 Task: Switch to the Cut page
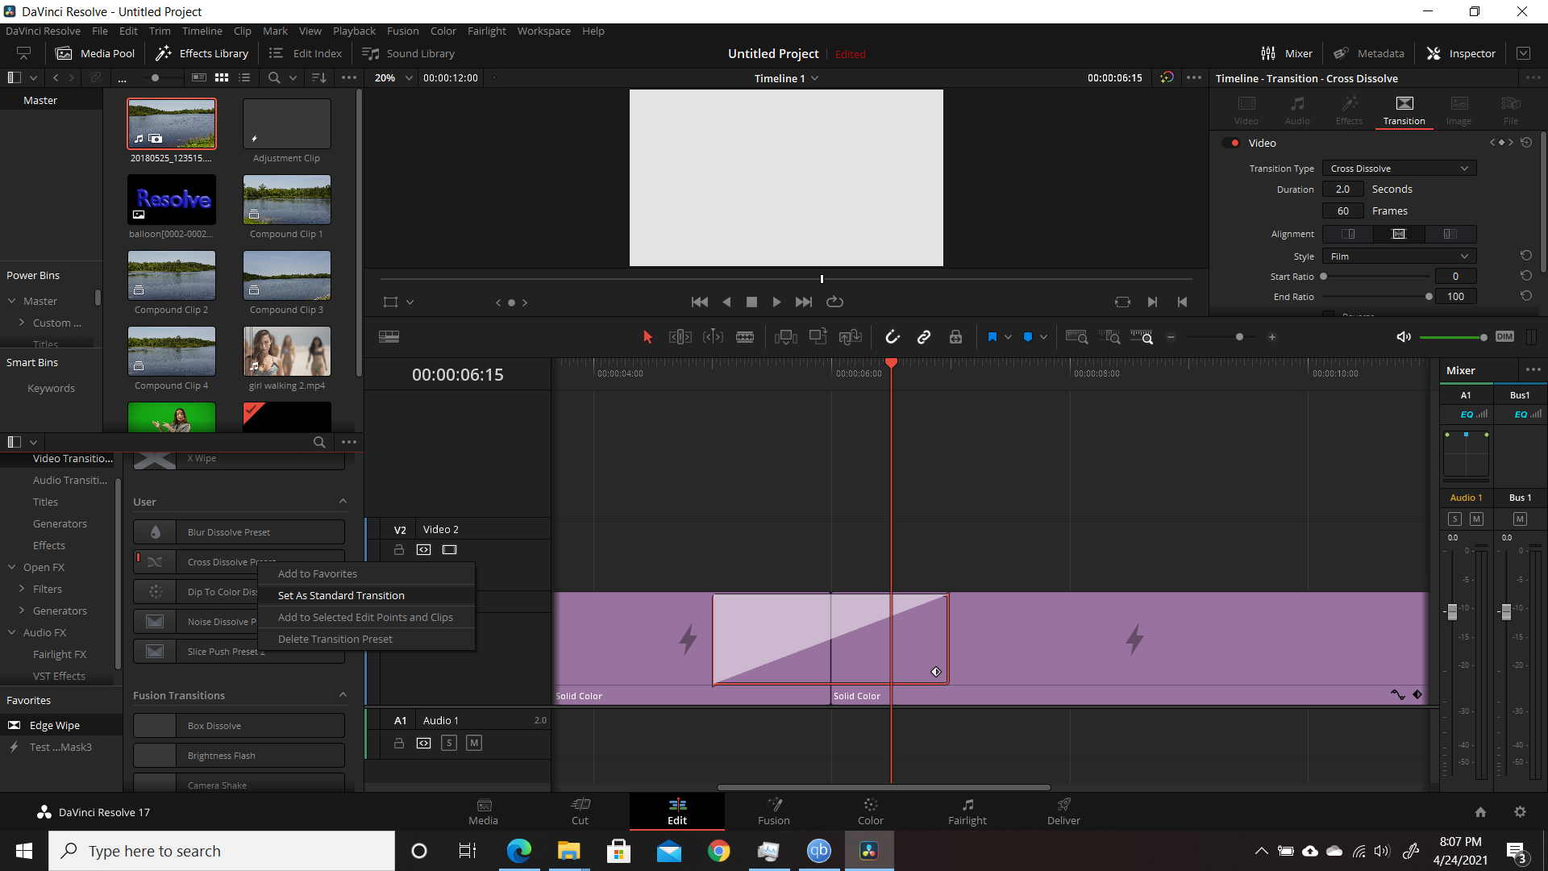(x=580, y=811)
